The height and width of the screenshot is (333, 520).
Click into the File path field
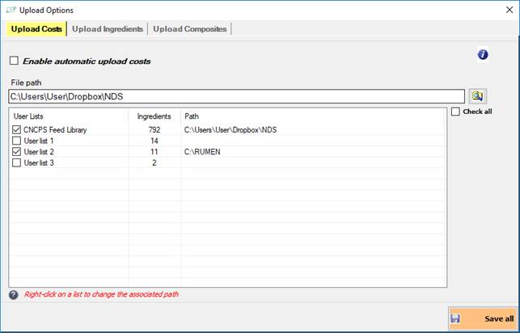(x=235, y=96)
